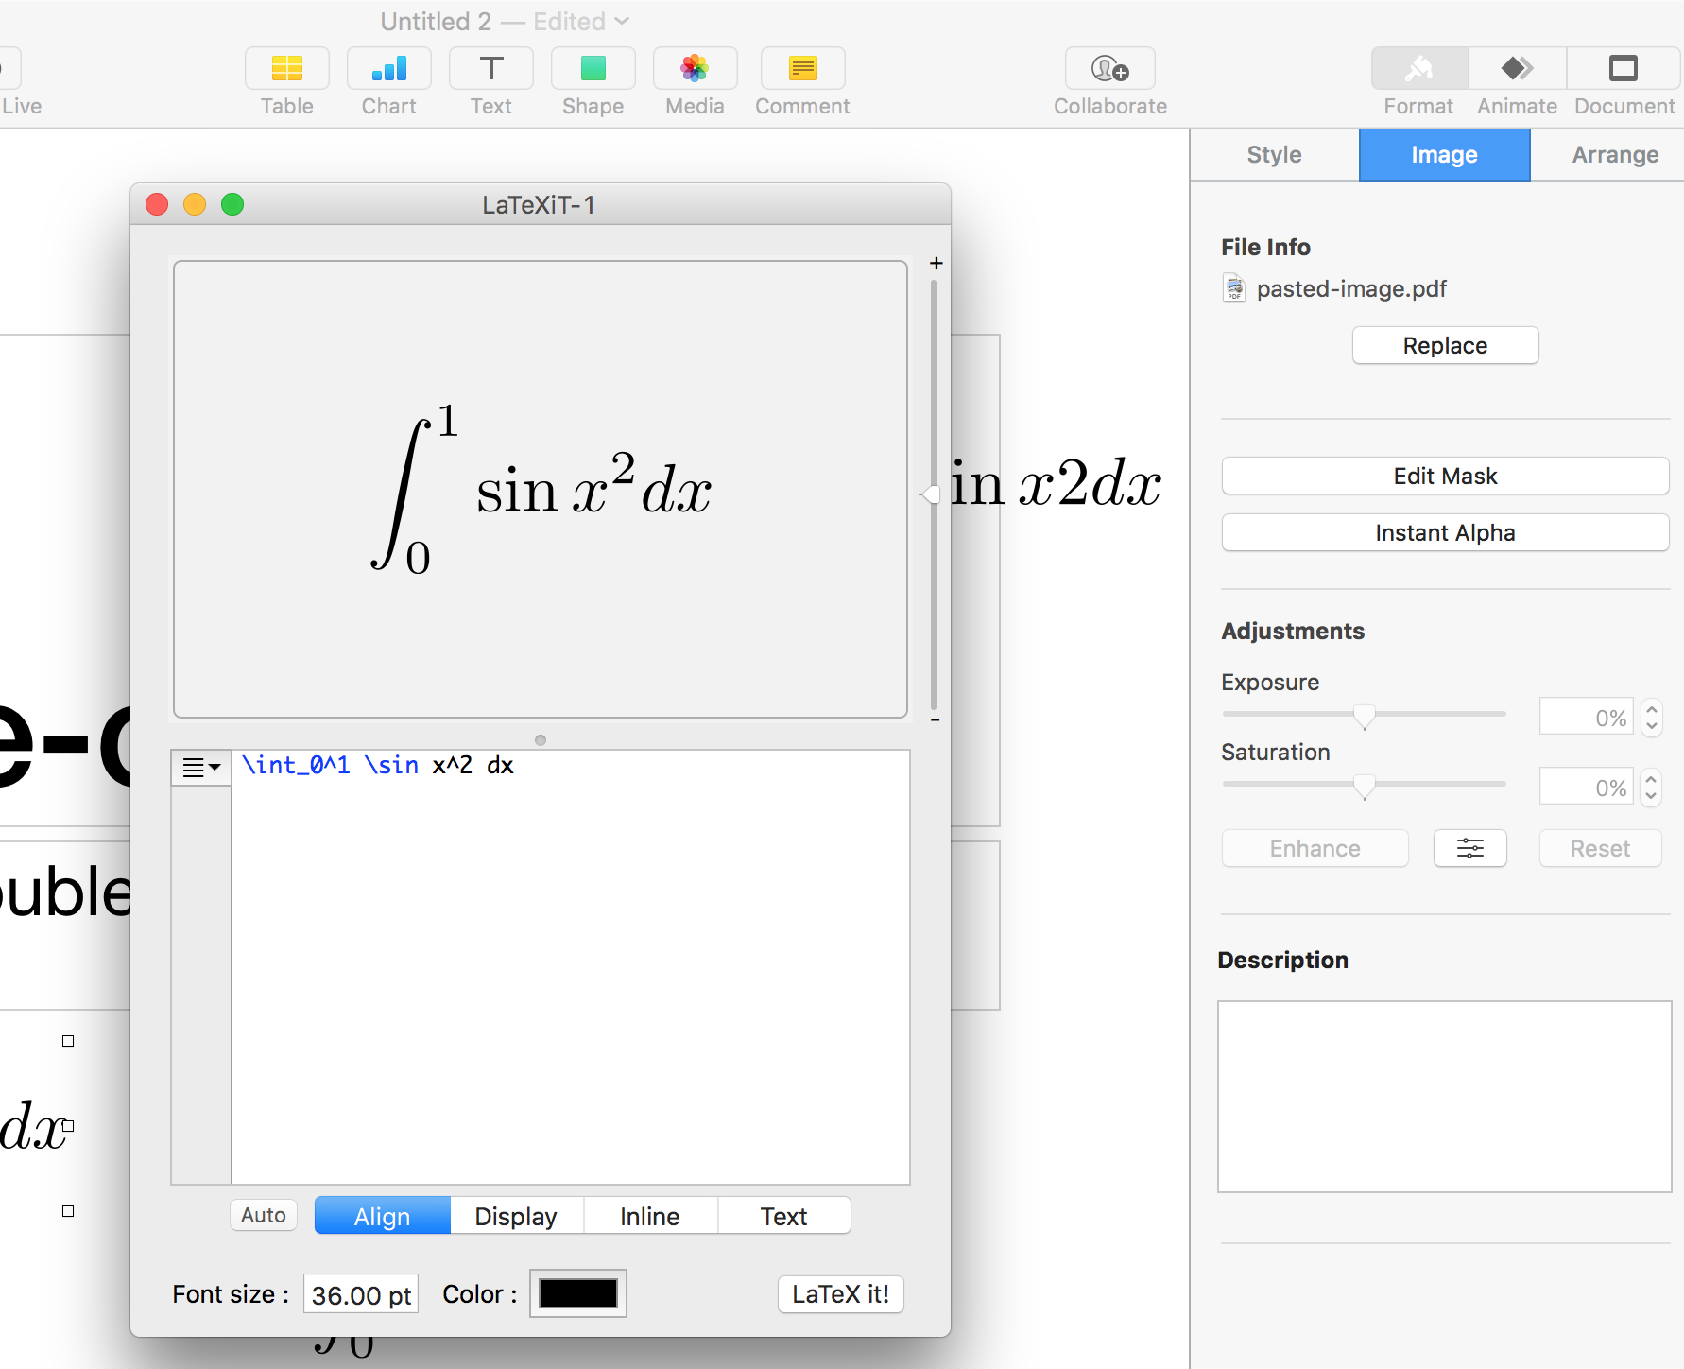Show the Format inspector
This screenshot has width=1684, height=1369.
1419,69
